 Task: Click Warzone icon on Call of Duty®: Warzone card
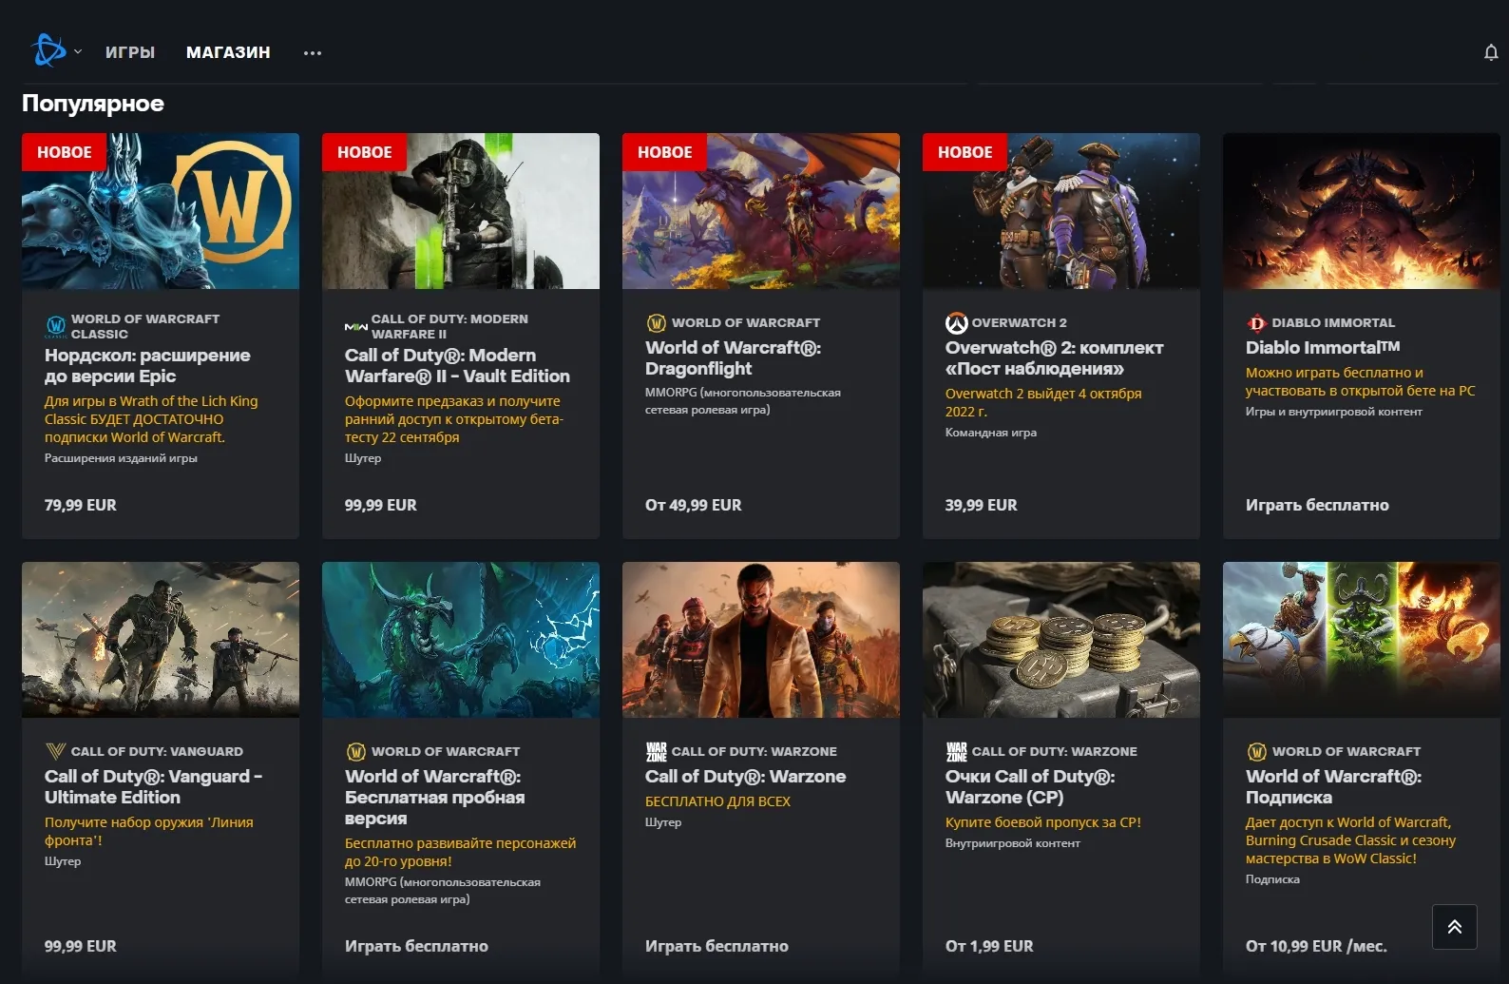click(656, 752)
